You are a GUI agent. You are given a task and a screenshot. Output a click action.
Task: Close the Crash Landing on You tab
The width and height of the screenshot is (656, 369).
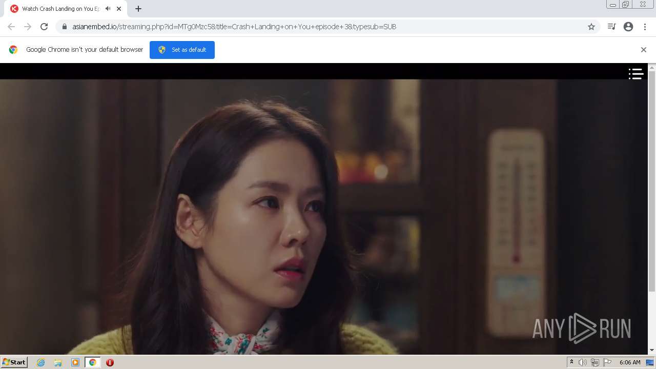(x=119, y=9)
